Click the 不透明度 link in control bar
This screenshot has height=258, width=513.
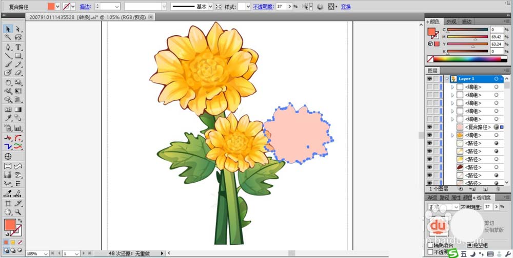coord(263,7)
